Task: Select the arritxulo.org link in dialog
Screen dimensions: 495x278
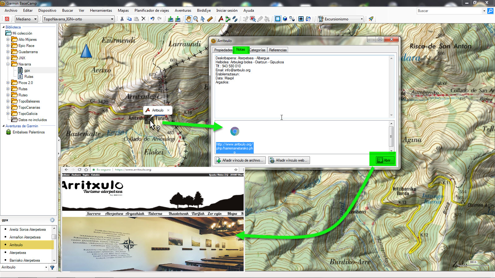Action: [x=235, y=148]
